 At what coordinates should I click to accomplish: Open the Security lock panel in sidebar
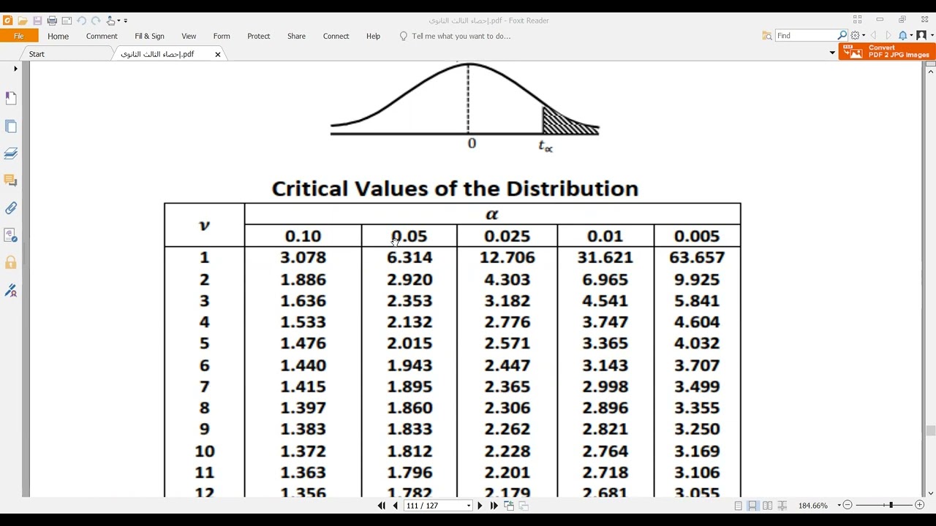[11, 262]
